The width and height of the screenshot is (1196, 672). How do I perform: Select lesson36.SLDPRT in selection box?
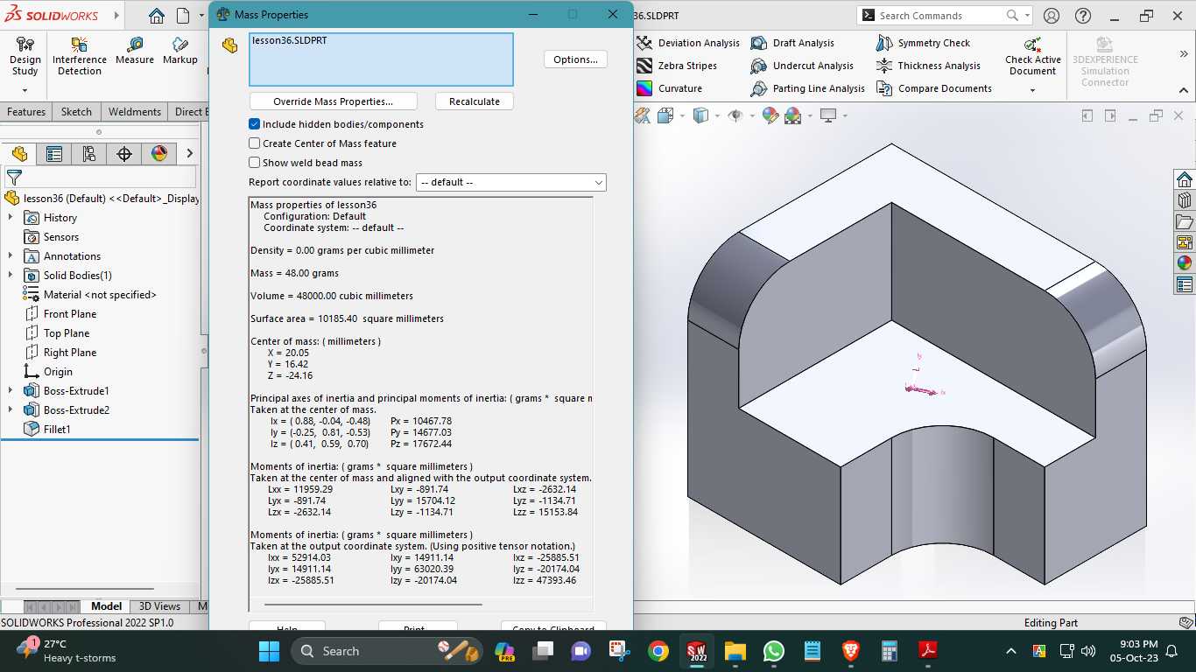(289, 40)
